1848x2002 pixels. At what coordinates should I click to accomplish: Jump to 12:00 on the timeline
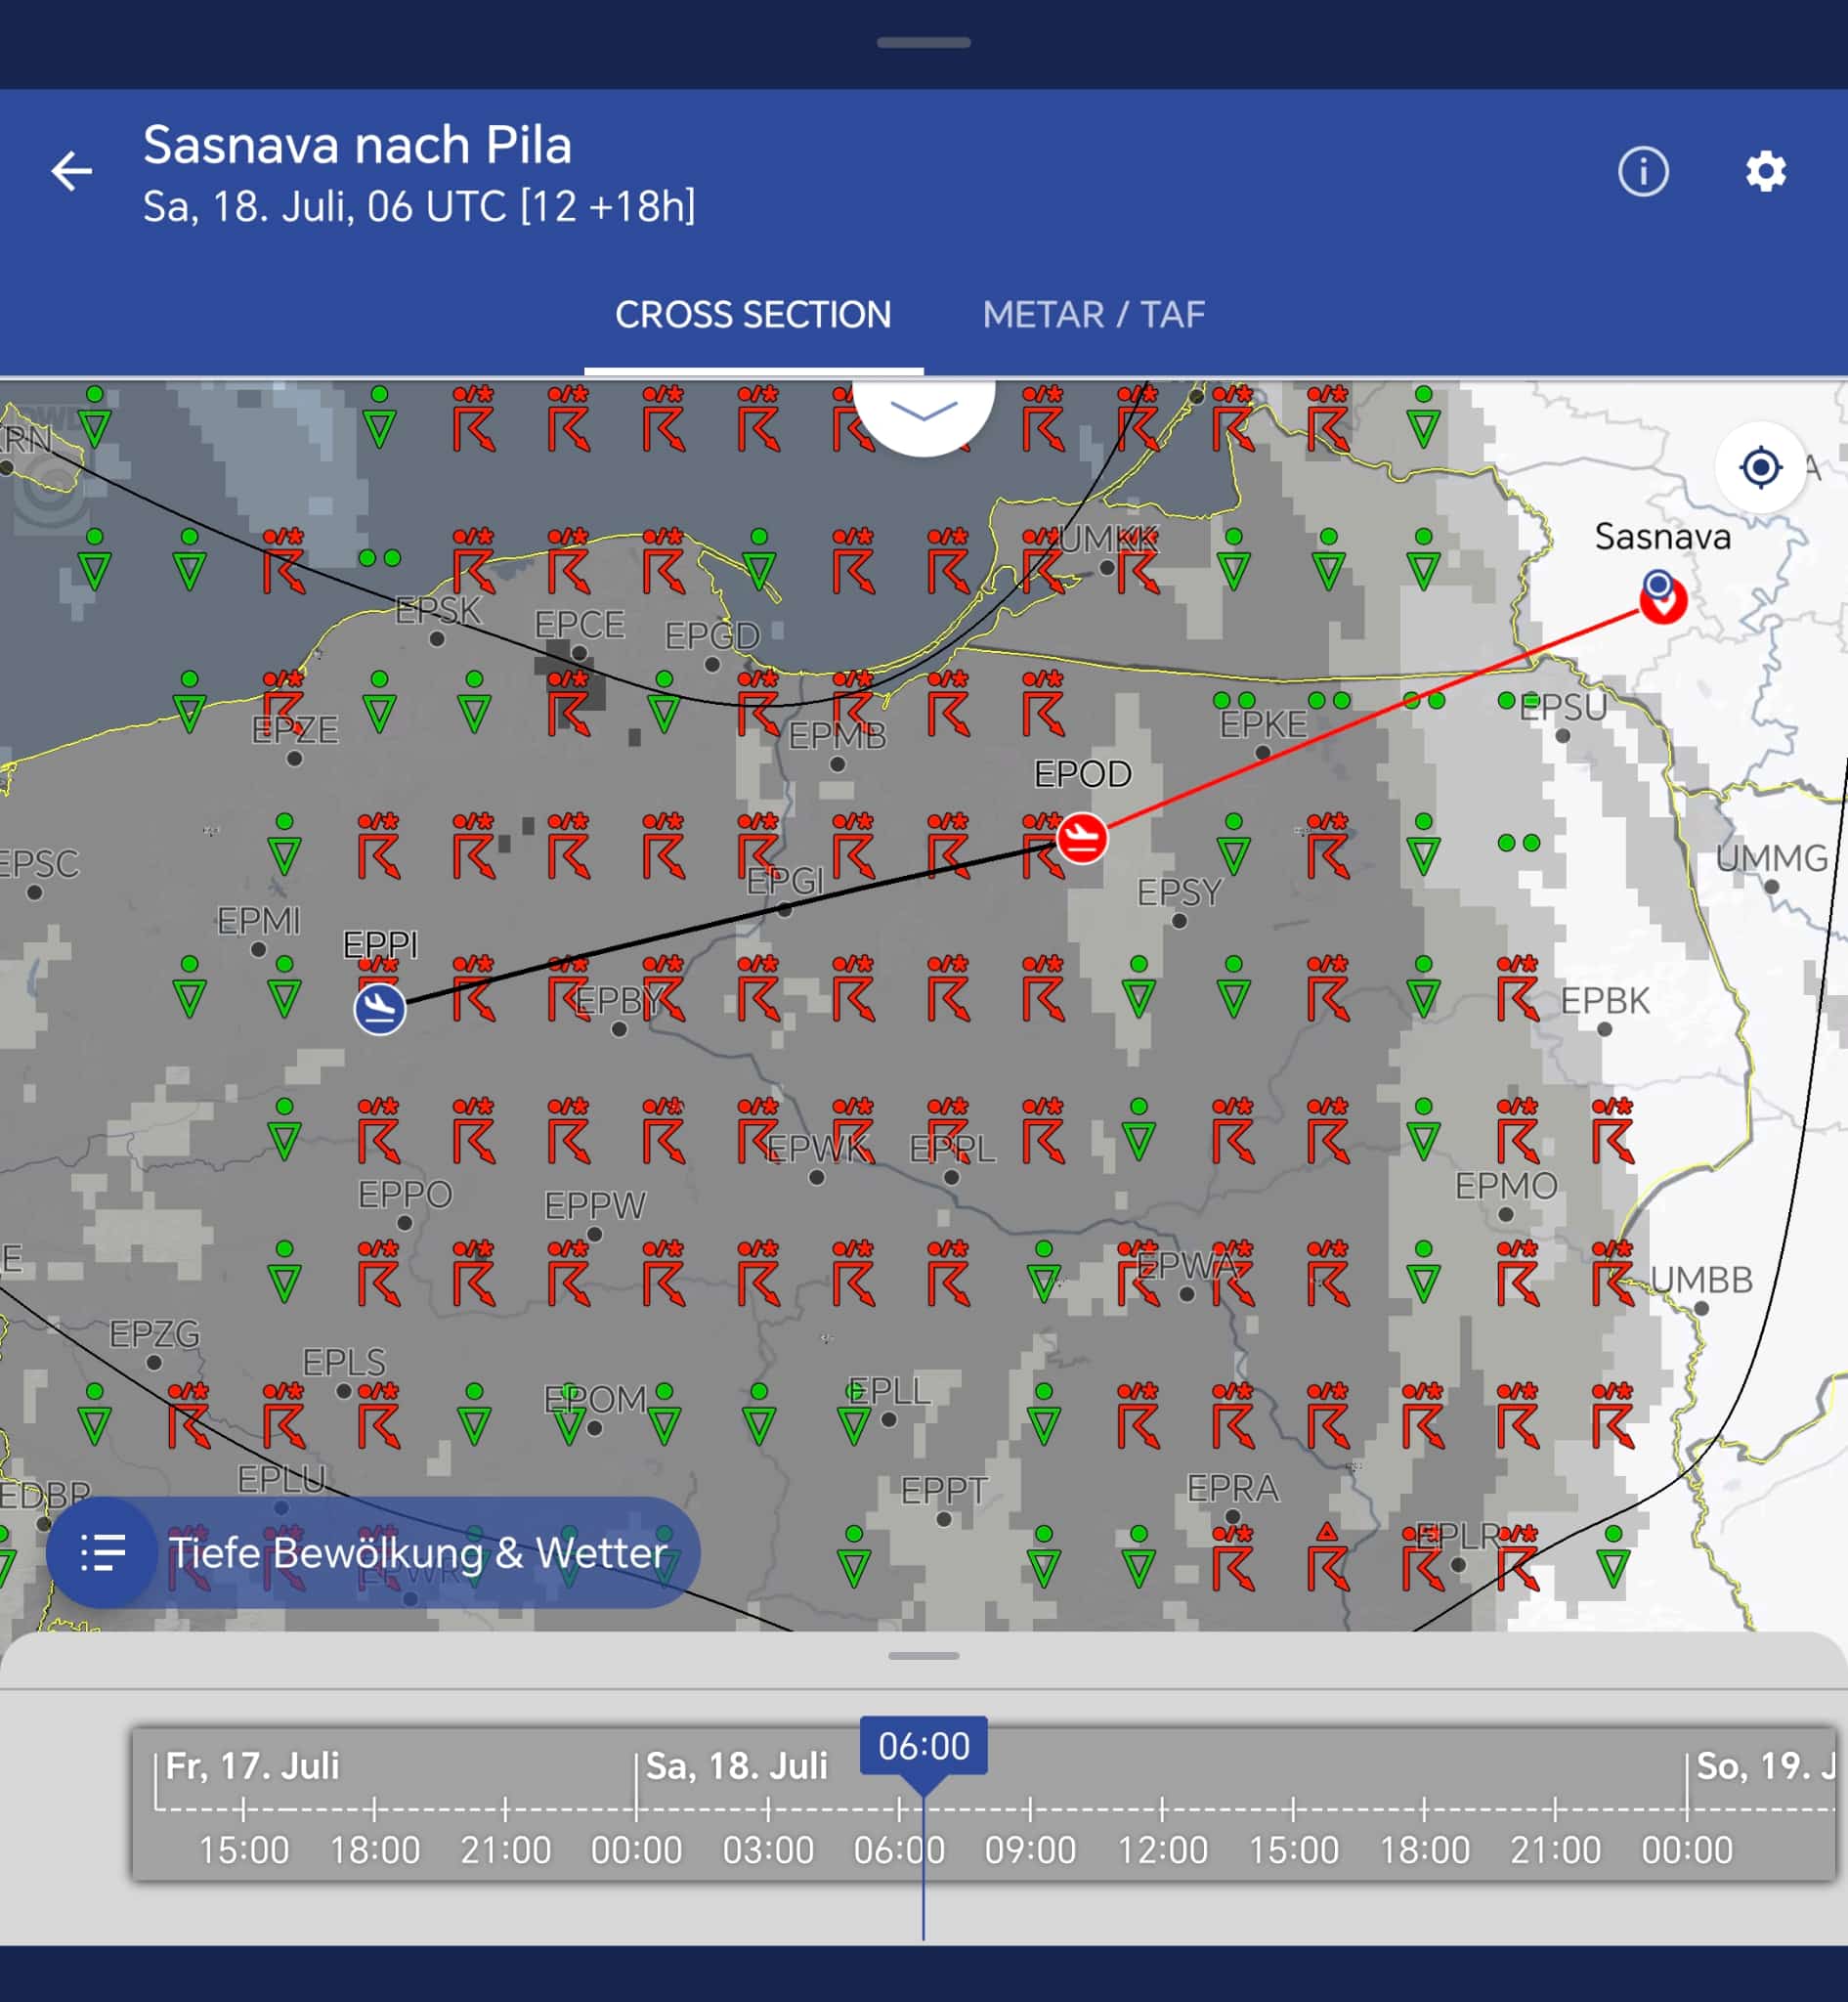tap(1162, 1850)
